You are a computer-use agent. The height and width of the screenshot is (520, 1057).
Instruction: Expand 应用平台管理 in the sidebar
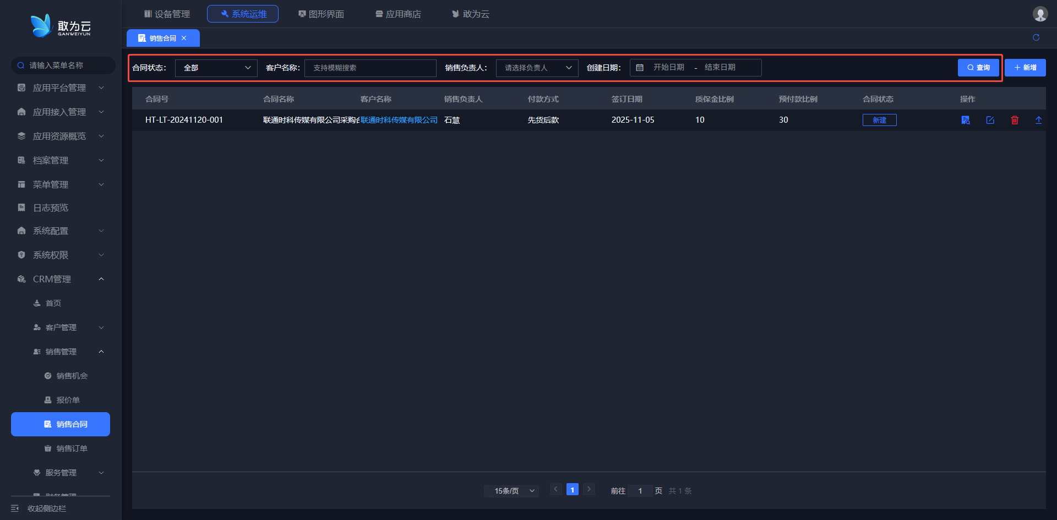[x=61, y=87]
